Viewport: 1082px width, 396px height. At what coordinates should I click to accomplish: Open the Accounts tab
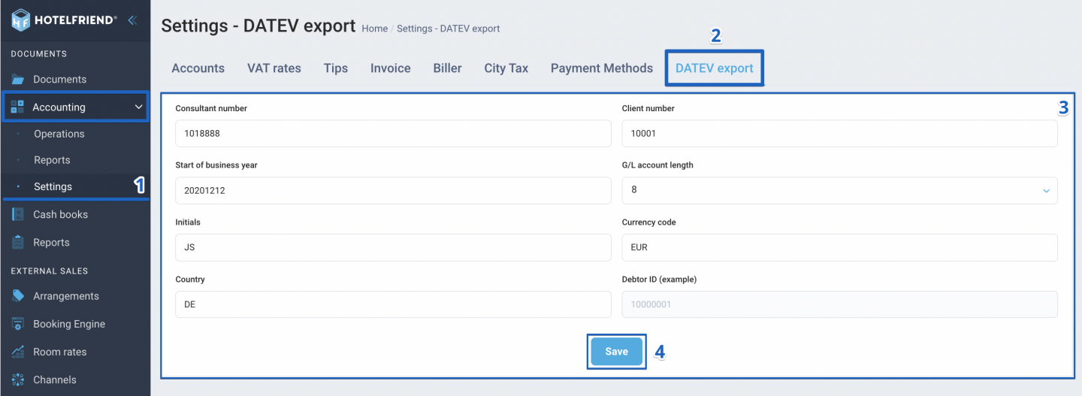click(x=198, y=68)
